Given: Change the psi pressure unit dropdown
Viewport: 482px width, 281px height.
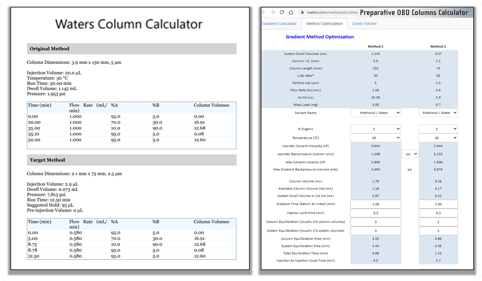Looking at the screenshot, I should pos(410,154).
